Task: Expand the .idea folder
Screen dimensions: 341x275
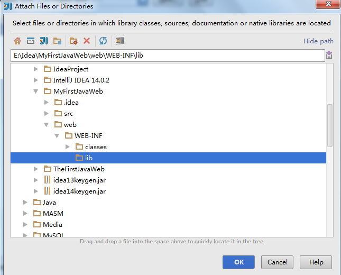Action: pyautogui.click(x=47, y=102)
